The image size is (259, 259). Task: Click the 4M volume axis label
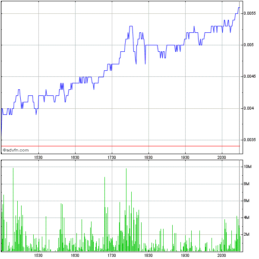tap(246, 218)
